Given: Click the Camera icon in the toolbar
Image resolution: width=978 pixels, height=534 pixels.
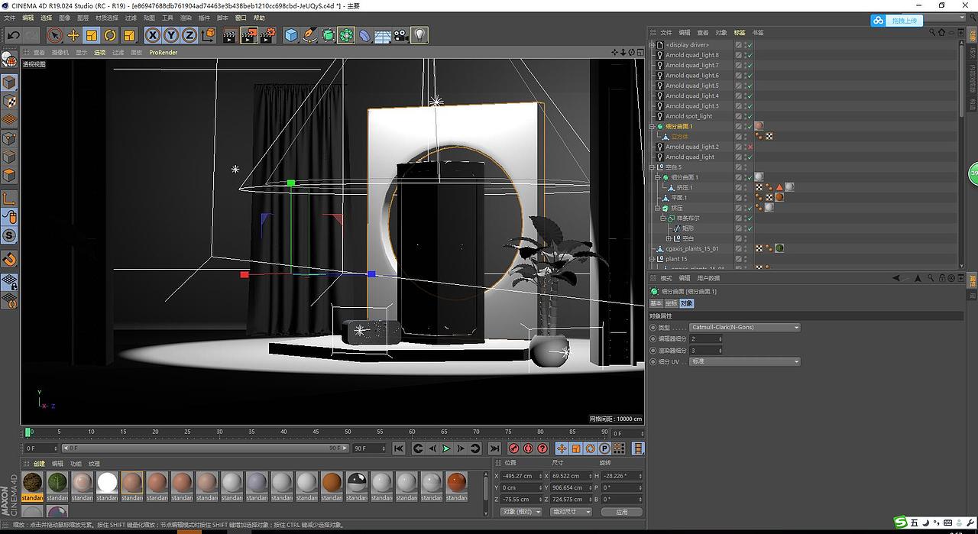Looking at the screenshot, I should (399, 34).
